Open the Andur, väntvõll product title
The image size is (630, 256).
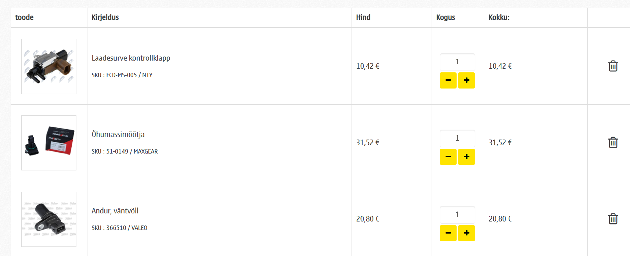tap(115, 211)
